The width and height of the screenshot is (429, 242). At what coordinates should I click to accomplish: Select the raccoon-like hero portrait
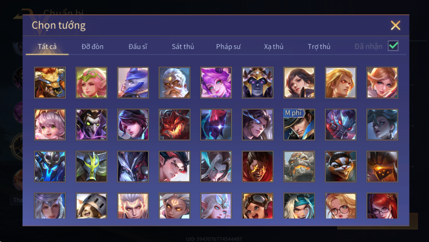tap(341, 167)
